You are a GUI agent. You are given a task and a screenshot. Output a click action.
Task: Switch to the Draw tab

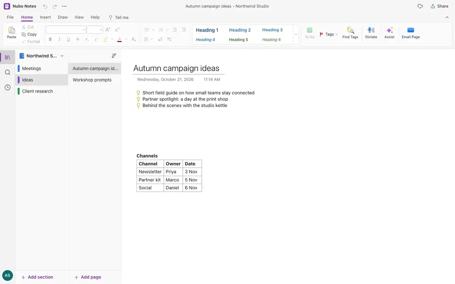coord(63,17)
